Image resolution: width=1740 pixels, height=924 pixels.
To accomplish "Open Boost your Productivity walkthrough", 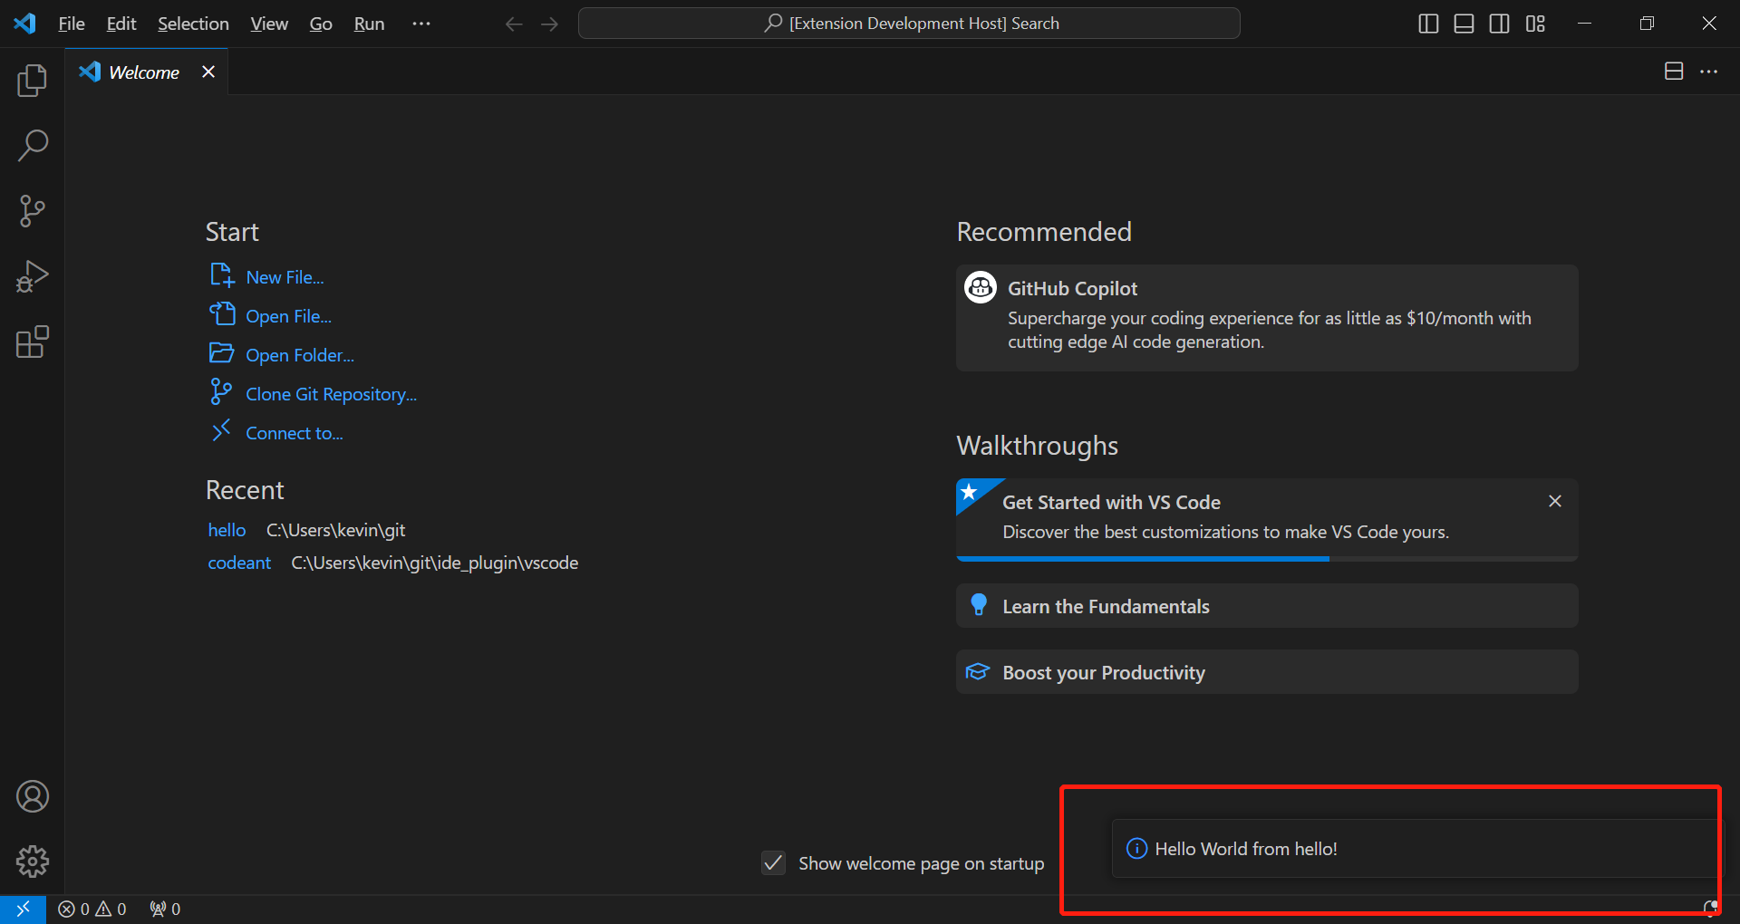I will tap(1267, 671).
